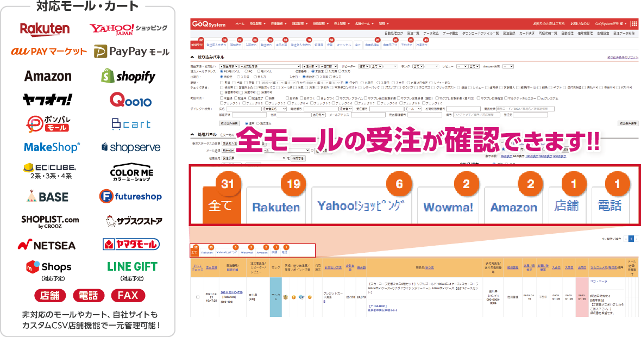This screenshot has height=337, width=641.
Task: Collapse the 絞り込みパネル section
Action: click(192, 57)
